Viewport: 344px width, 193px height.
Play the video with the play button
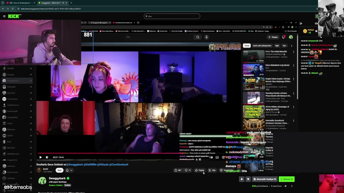click(x=41, y=157)
